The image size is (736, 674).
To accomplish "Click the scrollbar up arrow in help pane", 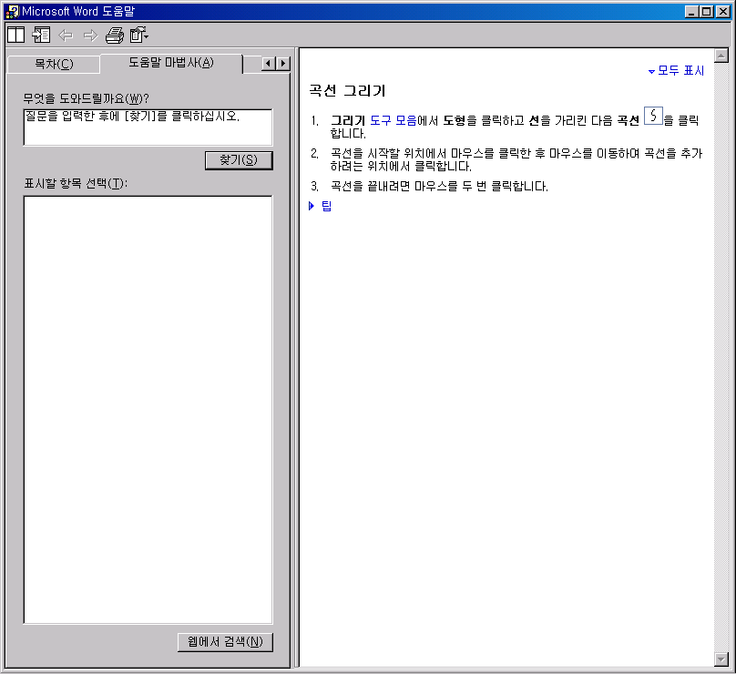I will coord(721,56).
